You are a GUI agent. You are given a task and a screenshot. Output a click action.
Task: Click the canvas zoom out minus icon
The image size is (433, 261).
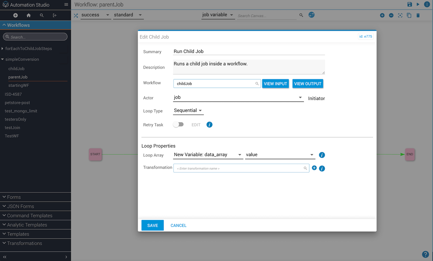(x=391, y=15)
